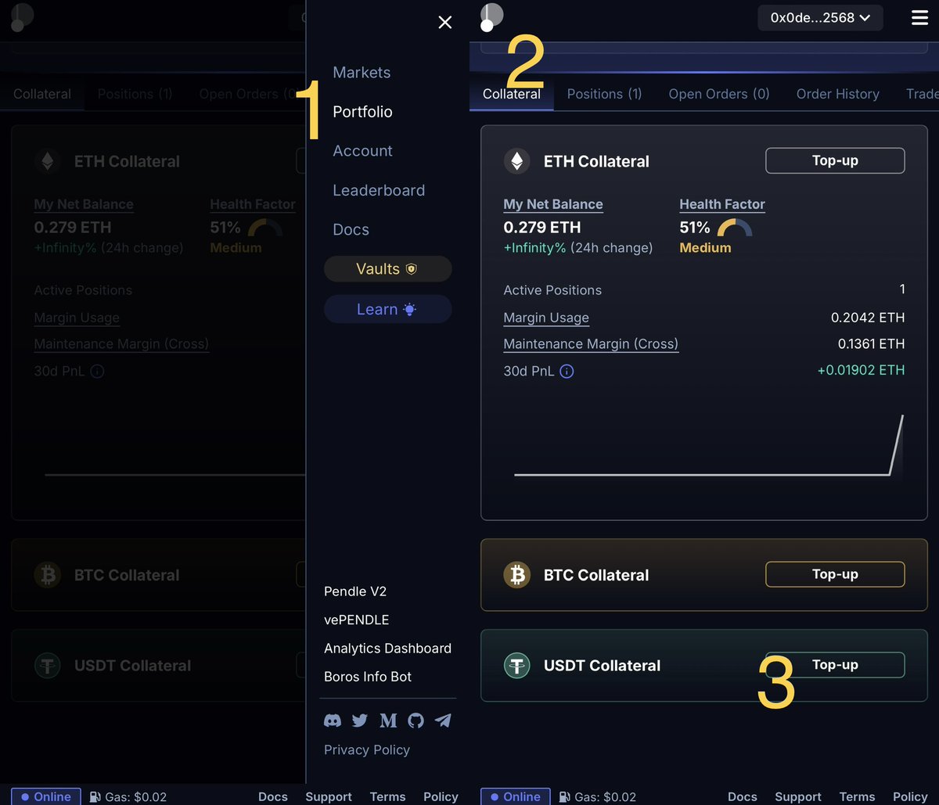939x805 pixels.
Task: Expand the 0x0de...2568 wallet dropdown
Action: [x=820, y=17]
